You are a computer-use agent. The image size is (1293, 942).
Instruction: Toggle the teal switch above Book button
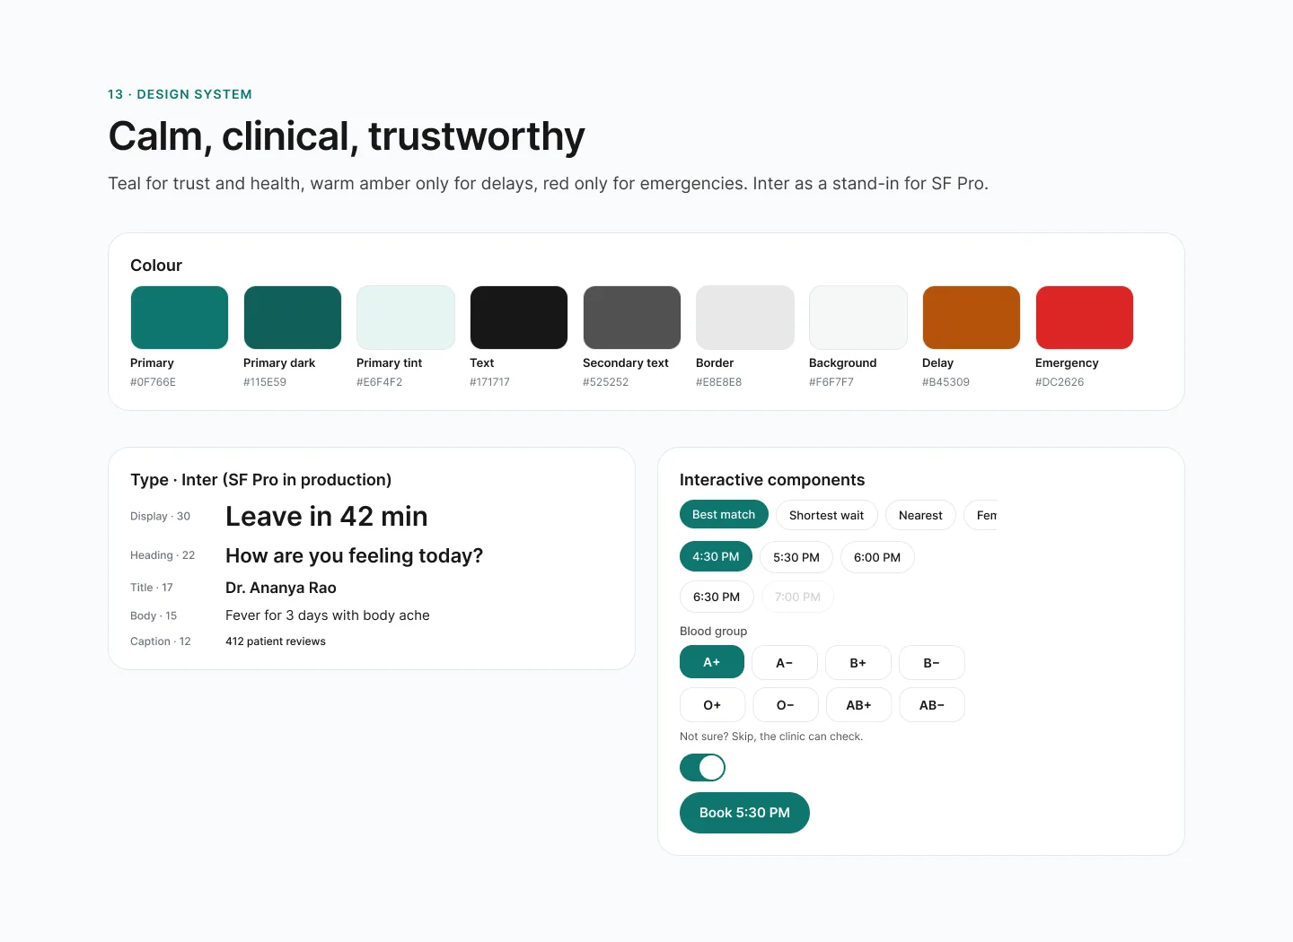click(x=702, y=767)
